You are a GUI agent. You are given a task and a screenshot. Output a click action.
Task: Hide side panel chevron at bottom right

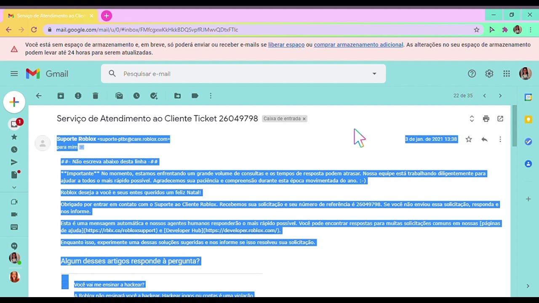click(528, 286)
